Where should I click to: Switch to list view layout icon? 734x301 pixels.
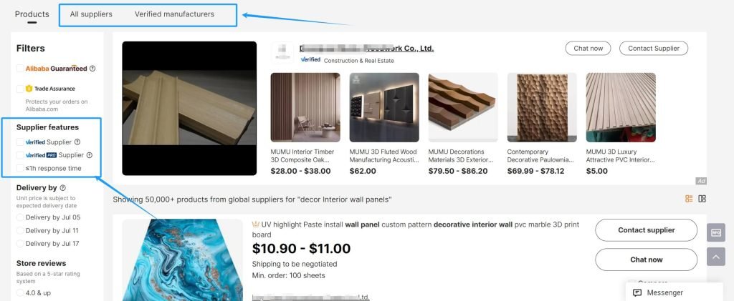(689, 199)
